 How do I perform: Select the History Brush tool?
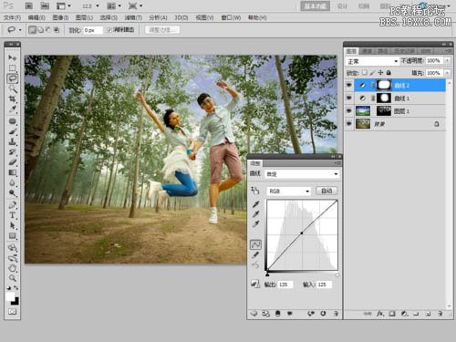(x=13, y=151)
